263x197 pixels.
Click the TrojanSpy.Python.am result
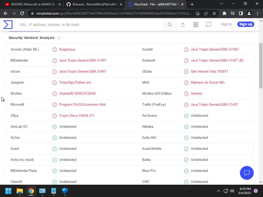click(75, 83)
